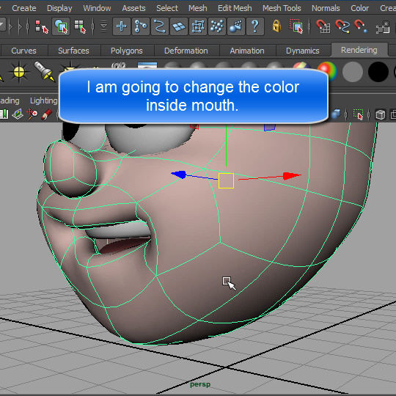Open the Select menu

[x=167, y=8]
